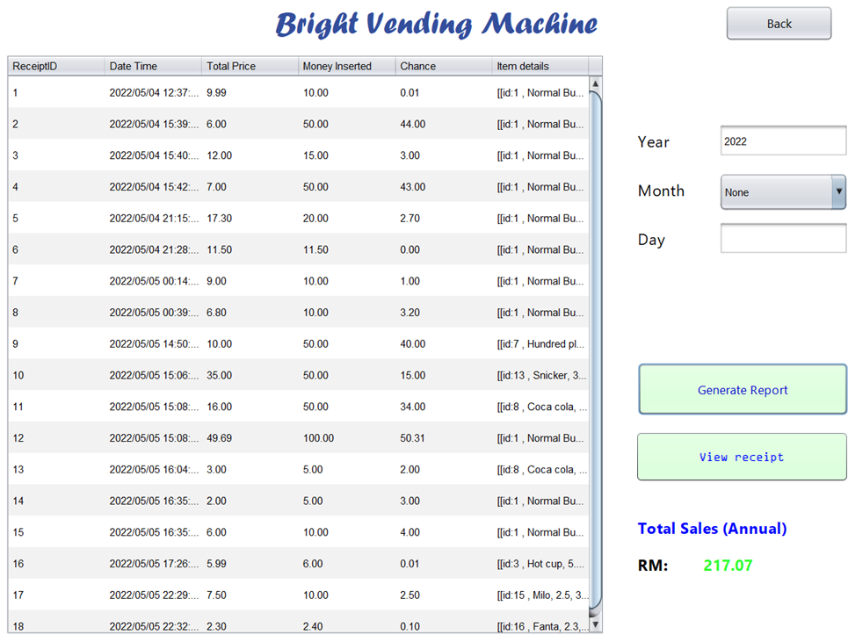Select total price 9.99 cell
848x642 pixels.
pos(250,92)
